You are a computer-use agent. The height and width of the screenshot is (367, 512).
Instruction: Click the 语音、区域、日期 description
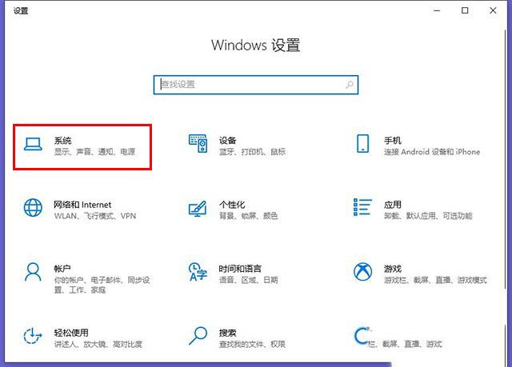pyautogui.click(x=249, y=280)
